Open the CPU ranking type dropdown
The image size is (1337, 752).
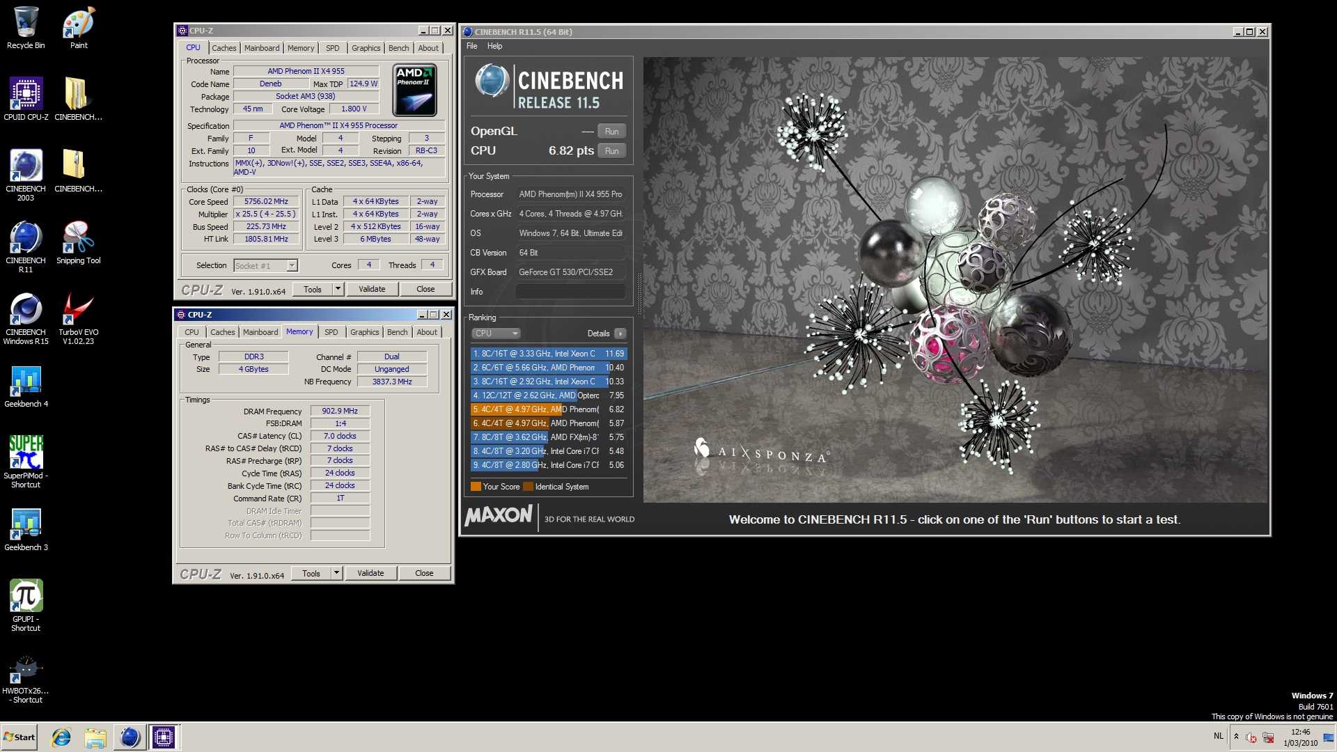[497, 334]
